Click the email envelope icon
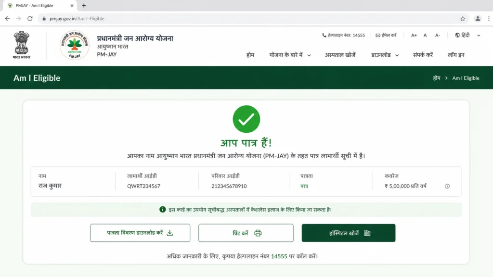This screenshot has height=277, width=493. coord(378,35)
